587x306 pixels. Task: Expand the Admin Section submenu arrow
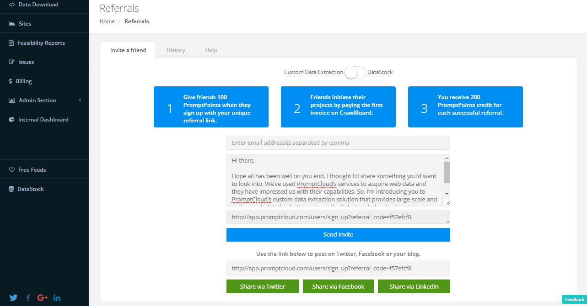click(80, 100)
